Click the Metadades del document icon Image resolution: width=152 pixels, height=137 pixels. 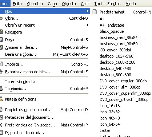[x=1, y=117]
